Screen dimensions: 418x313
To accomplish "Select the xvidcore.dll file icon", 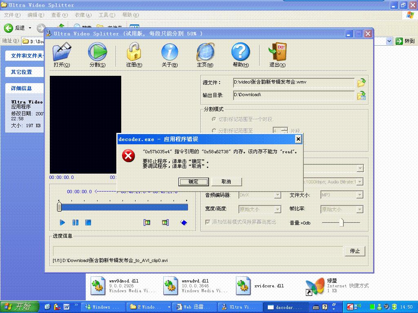I will click(x=243, y=286).
